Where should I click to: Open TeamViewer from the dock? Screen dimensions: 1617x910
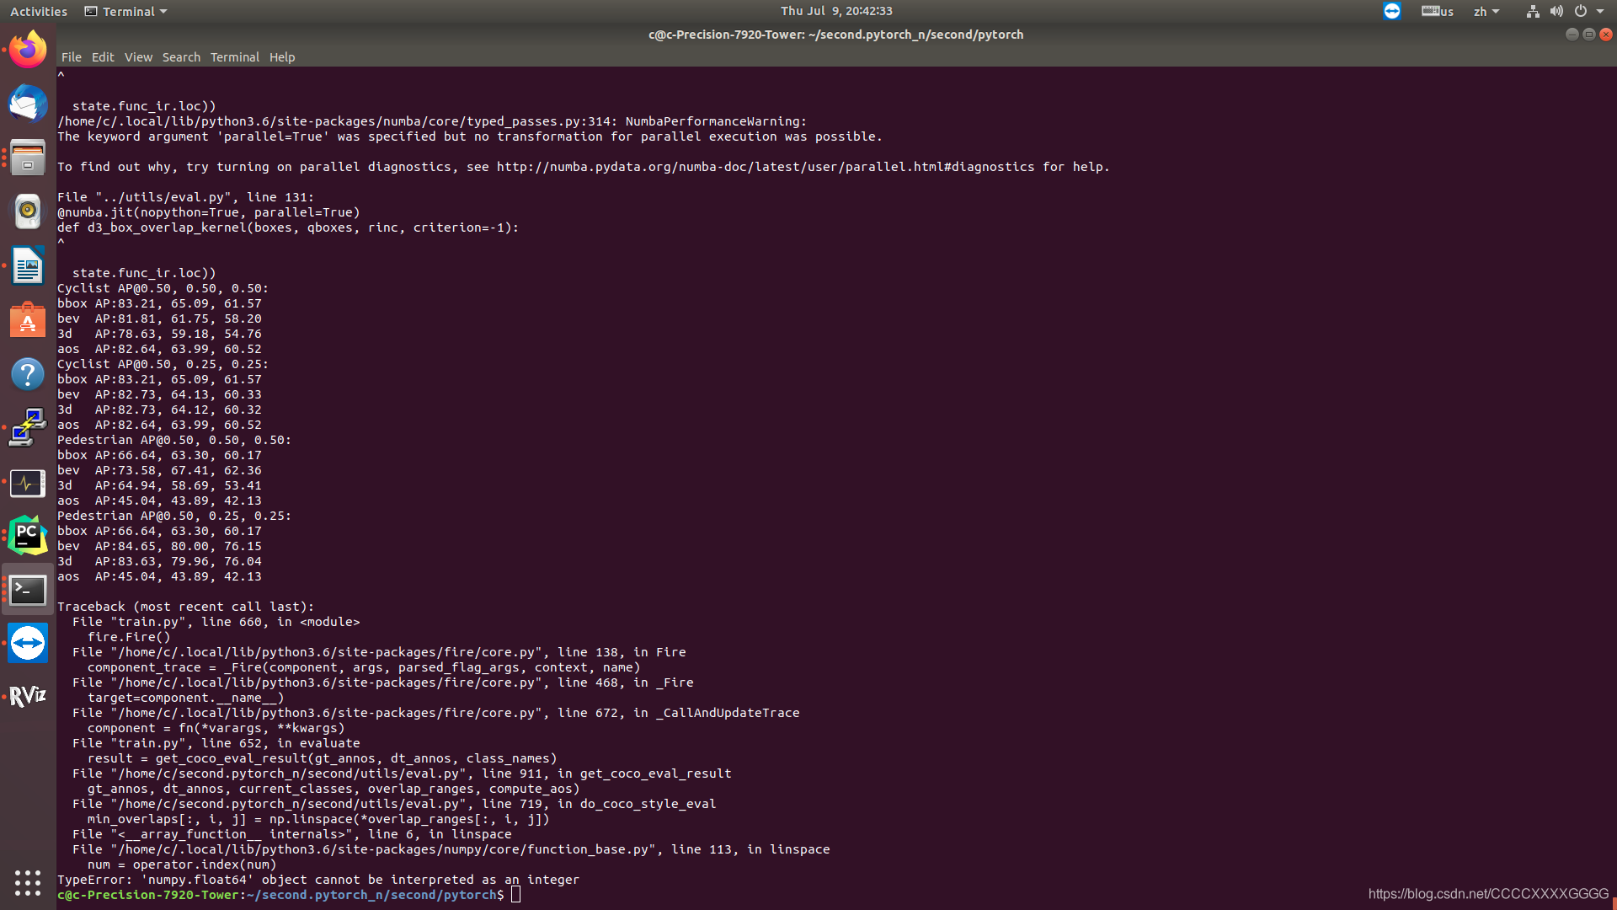28,644
